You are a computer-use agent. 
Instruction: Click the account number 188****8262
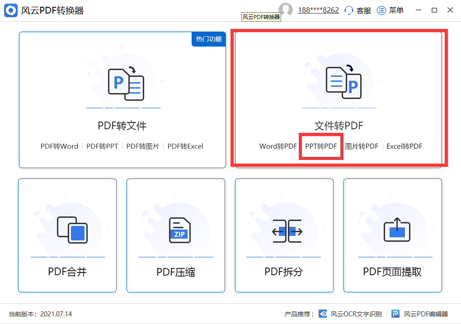[318, 10]
